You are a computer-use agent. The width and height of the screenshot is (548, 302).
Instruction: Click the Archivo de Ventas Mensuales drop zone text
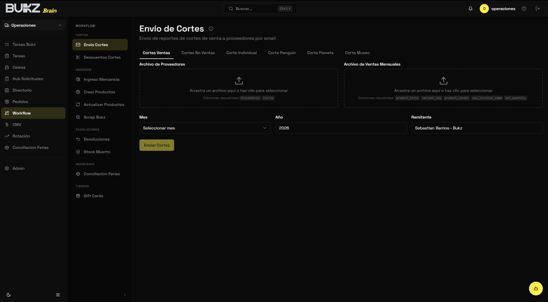pos(443,90)
